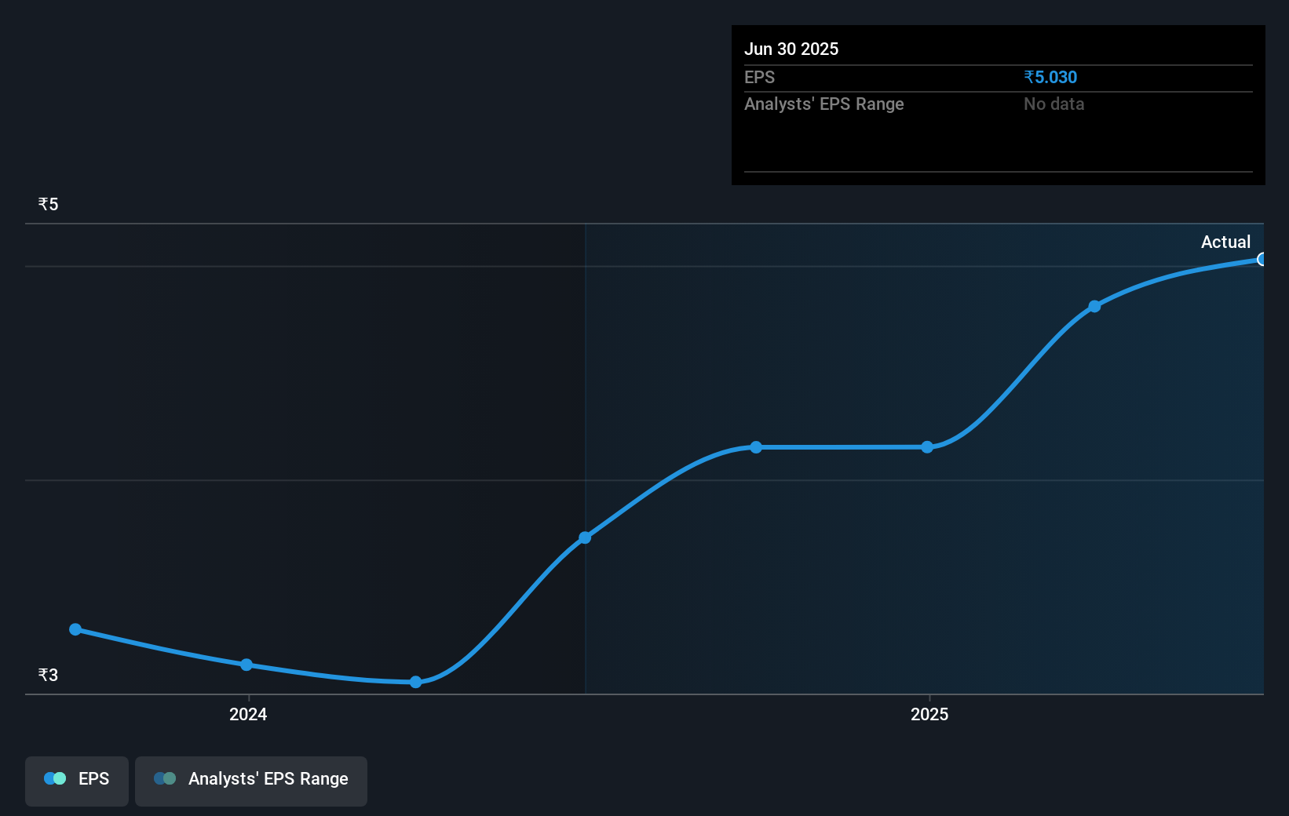
Task: Click the latest Actual data point marker
Action: 1262,258
